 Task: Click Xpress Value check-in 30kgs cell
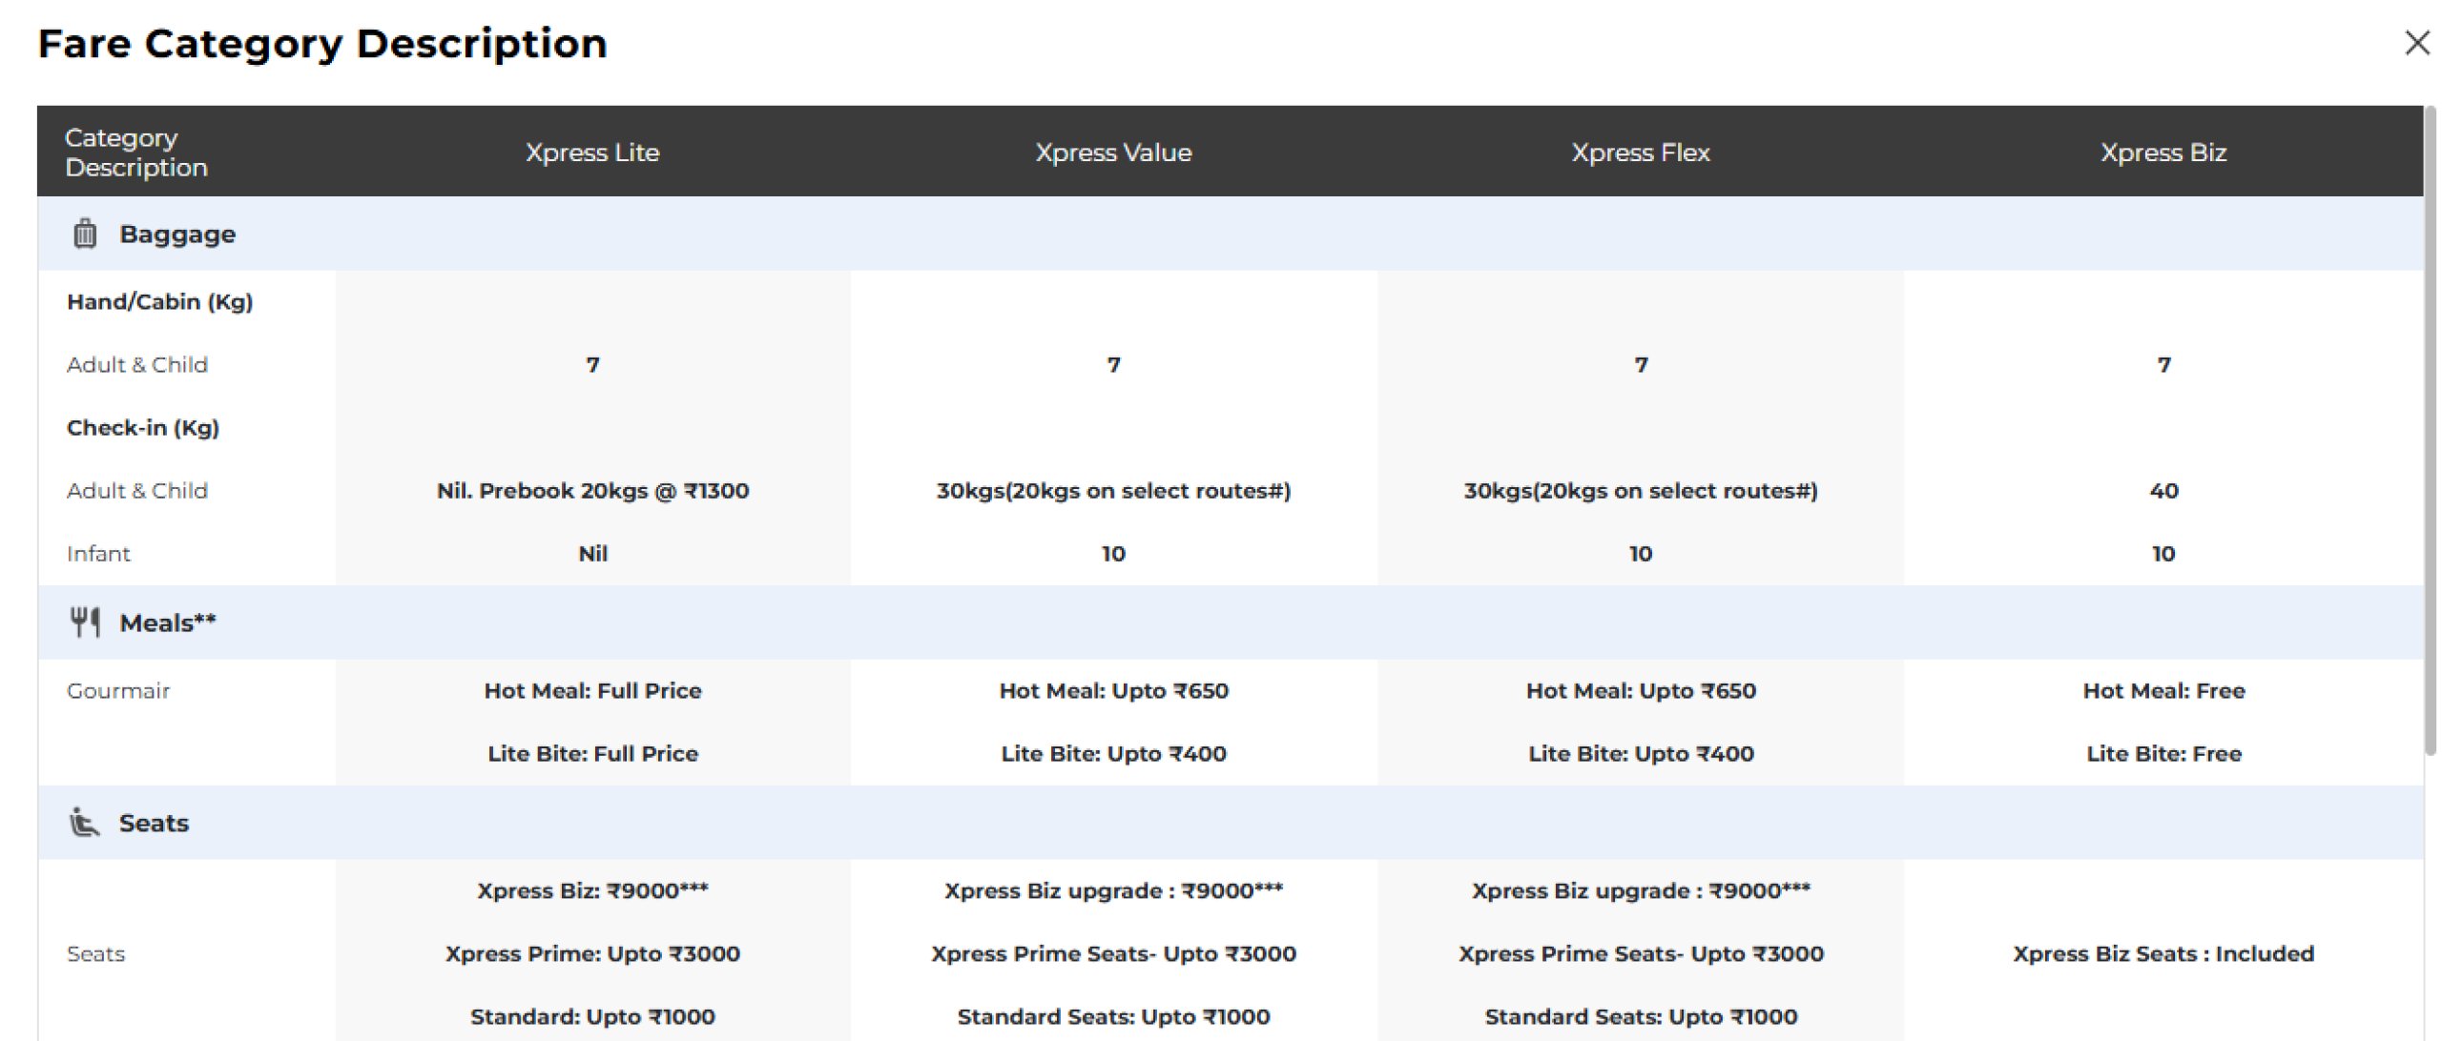[x=1113, y=491]
